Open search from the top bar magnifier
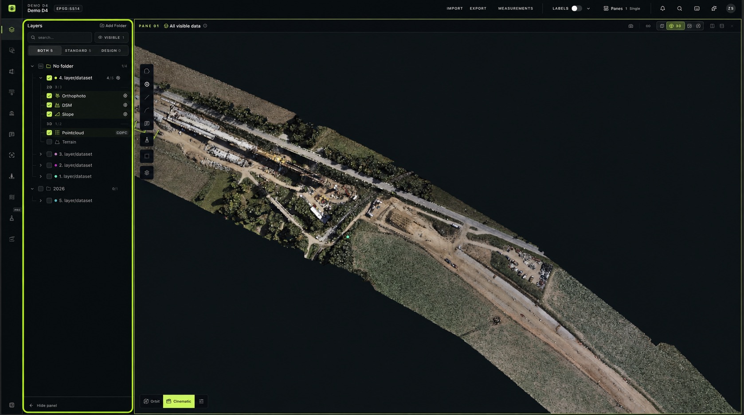The image size is (744, 415). pos(679,8)
